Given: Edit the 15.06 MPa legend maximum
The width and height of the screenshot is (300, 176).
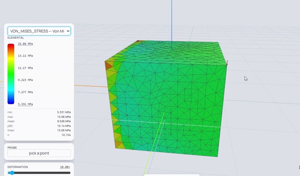Looking at the screenshot, I should tap(25, 44).
